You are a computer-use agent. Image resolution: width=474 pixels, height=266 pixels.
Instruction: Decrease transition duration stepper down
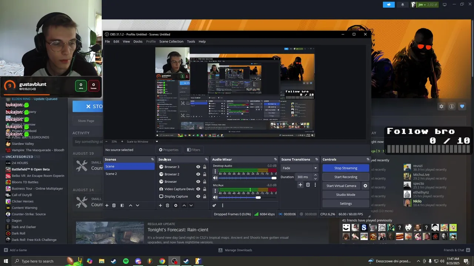coord(316,179)
